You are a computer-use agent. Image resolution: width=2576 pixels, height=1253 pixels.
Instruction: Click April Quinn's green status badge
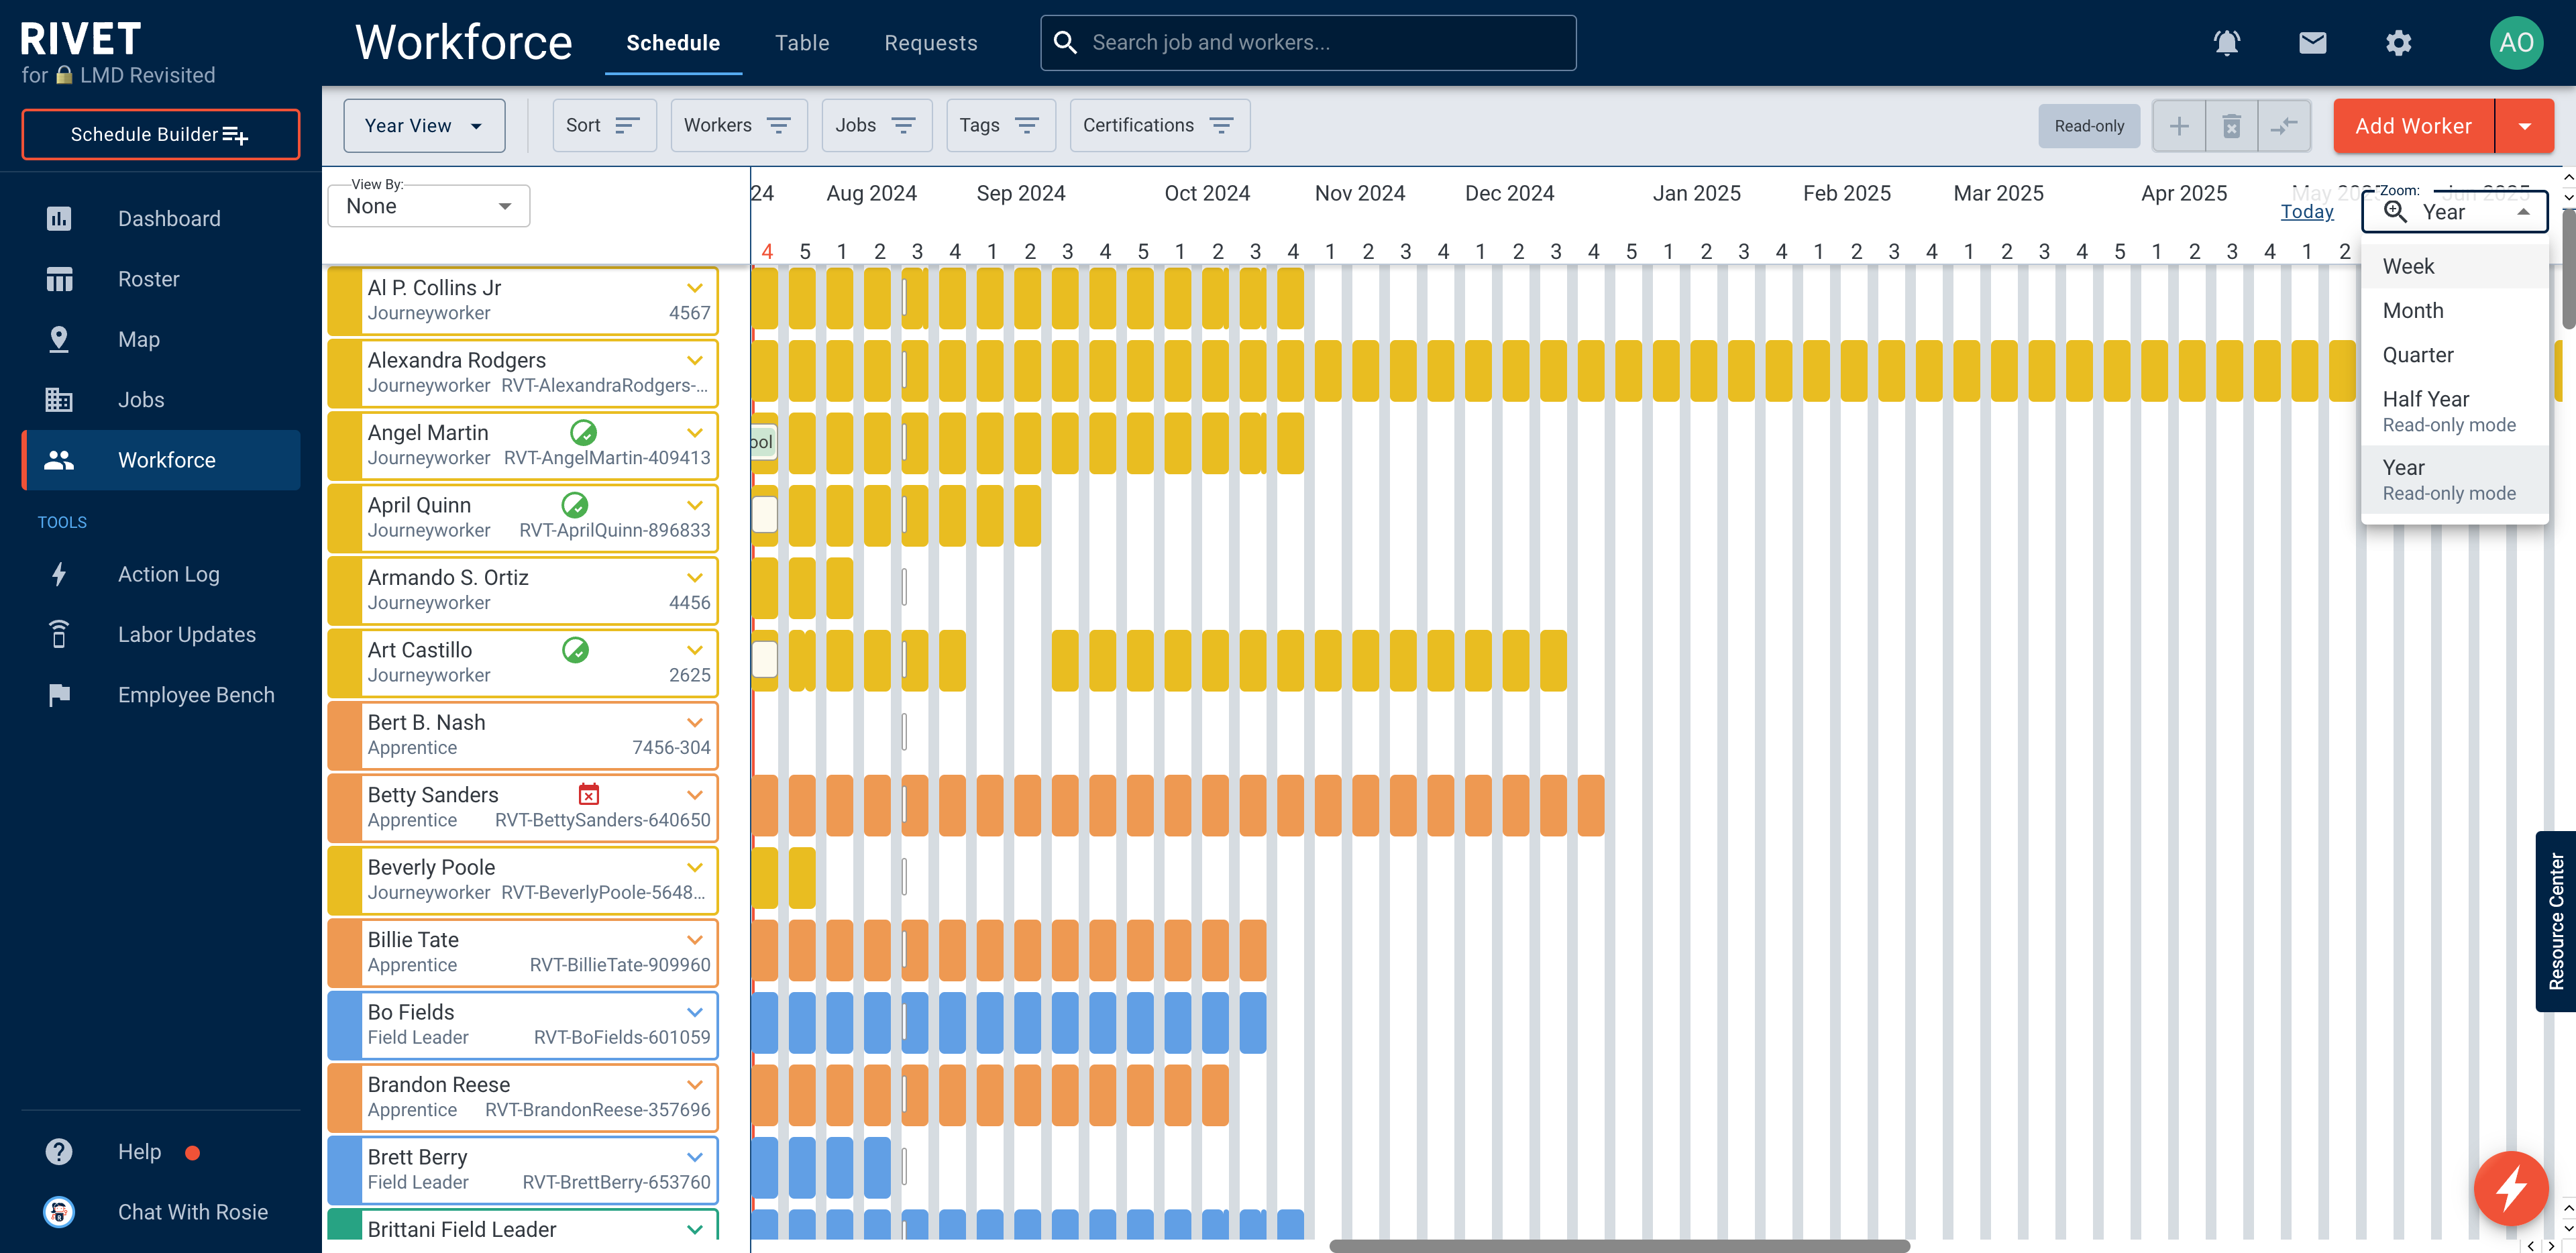click(574, 505)
